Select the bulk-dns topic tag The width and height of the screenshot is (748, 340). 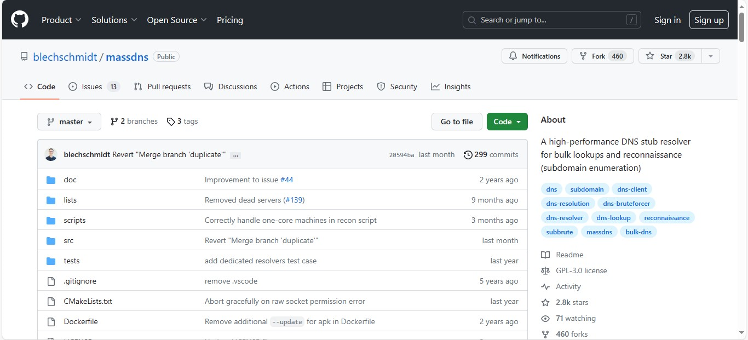point(638,232)
